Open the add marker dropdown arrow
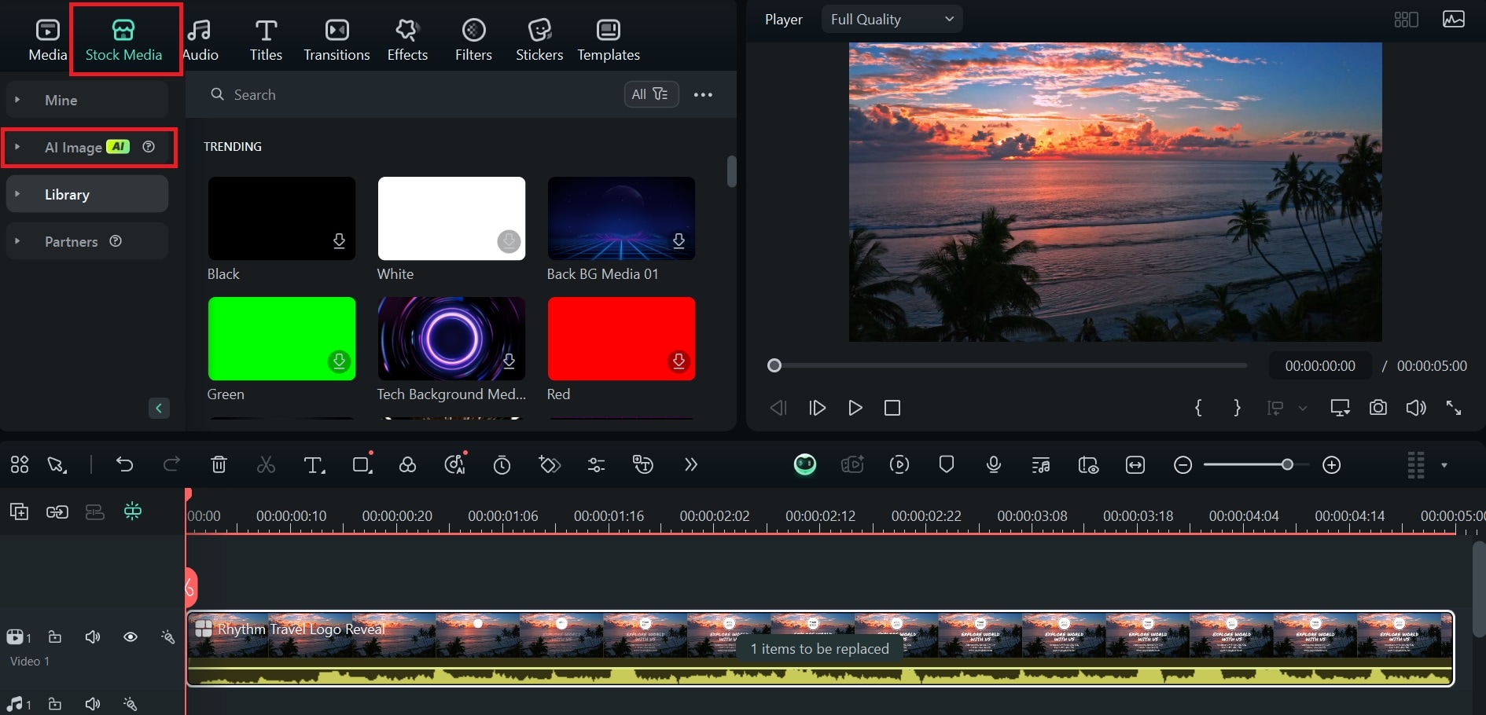Viewport: 1486px width, 715px height. pyautogui.click(x=1303, y=409)
